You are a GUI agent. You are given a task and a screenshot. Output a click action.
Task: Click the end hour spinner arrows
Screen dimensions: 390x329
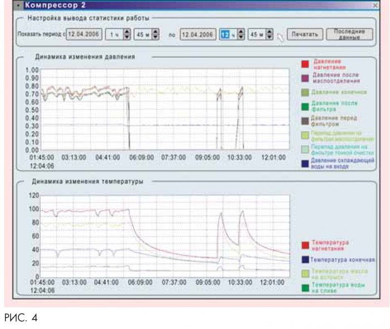click(241, 35)
